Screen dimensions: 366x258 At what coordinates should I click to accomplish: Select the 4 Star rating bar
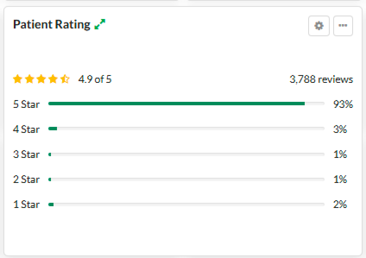tap(186, 129)
